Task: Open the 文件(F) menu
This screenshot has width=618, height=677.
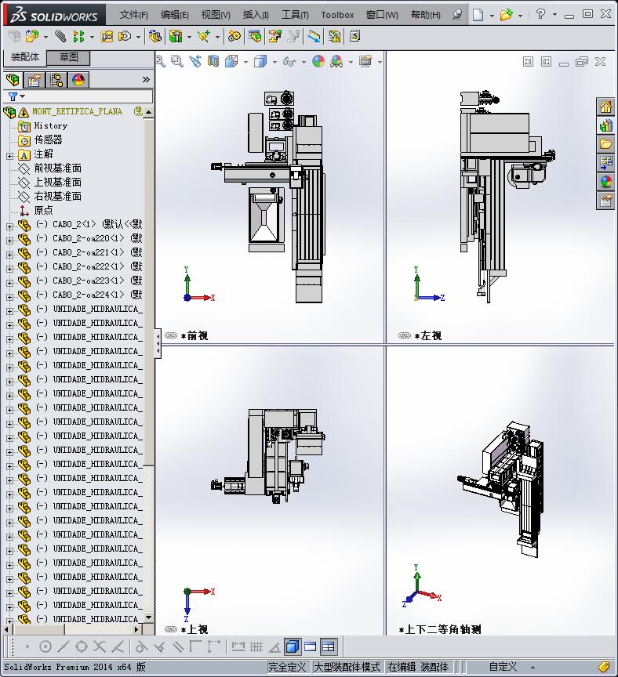Action: click(x=133, y=15)
